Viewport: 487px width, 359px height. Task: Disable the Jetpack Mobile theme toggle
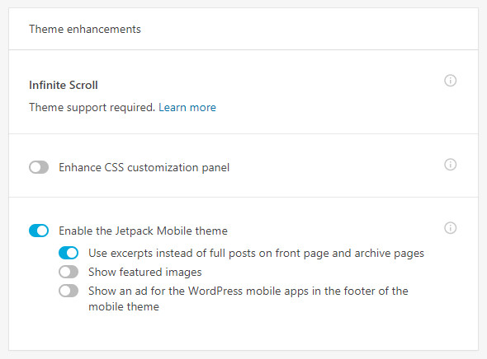click(x=39, y=231)
